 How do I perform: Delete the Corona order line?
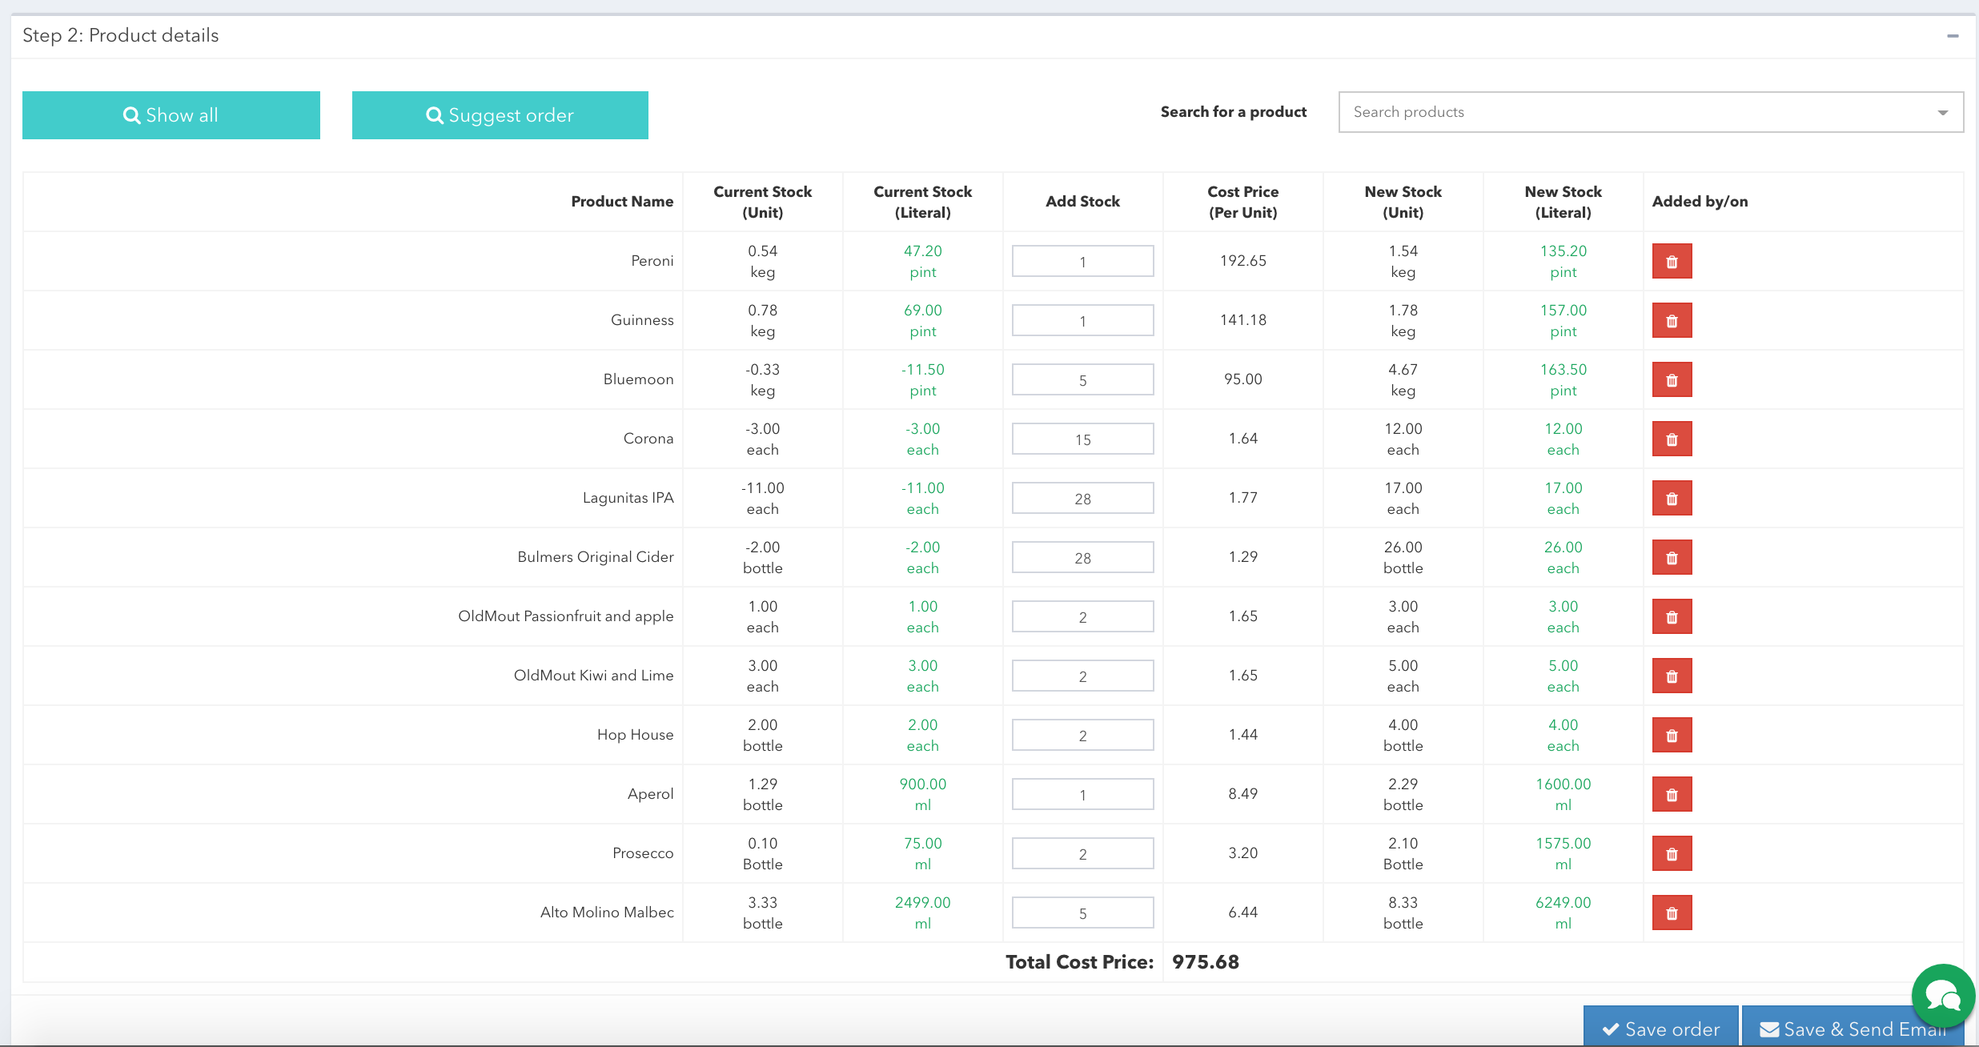coord(1672,439)
